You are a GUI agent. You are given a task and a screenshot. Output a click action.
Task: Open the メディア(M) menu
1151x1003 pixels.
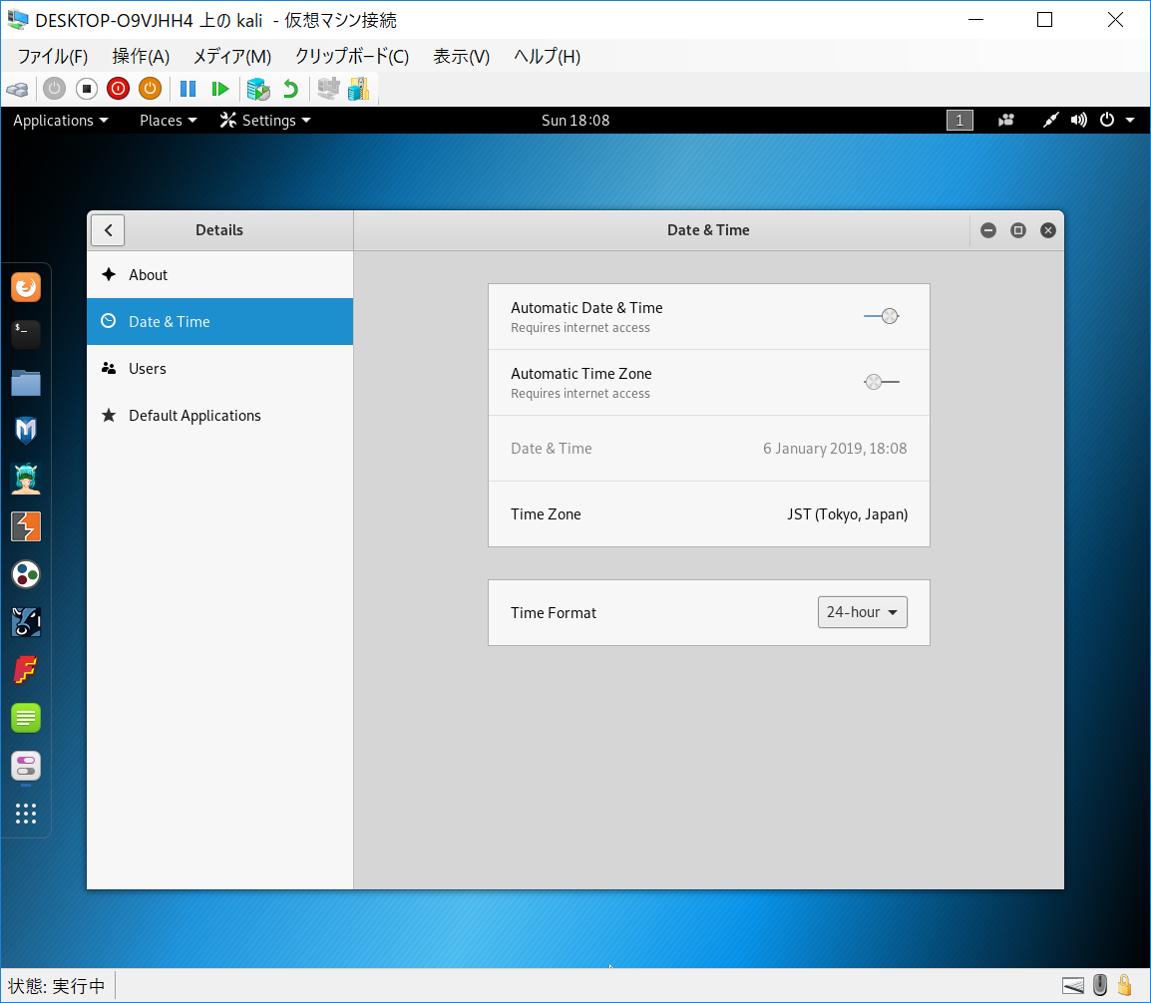pyautogui.click(x=231, y=57)
